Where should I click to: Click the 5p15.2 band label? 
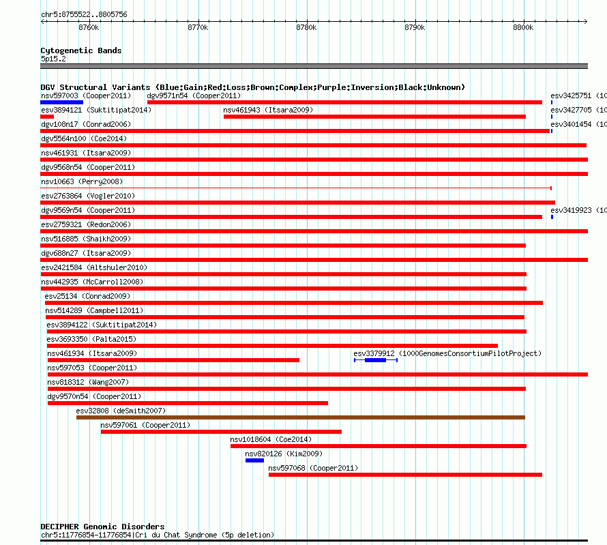click(53, 59)
